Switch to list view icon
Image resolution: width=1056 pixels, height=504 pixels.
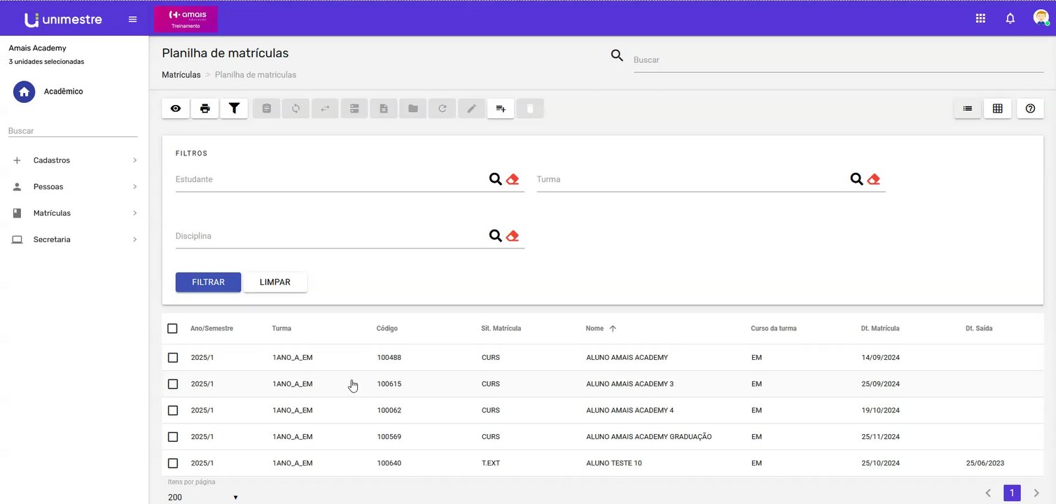click(968, 108)
